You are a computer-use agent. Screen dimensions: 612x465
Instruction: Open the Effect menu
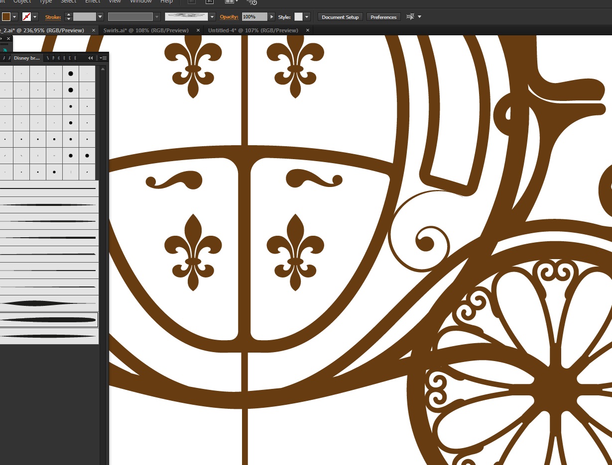93,1
